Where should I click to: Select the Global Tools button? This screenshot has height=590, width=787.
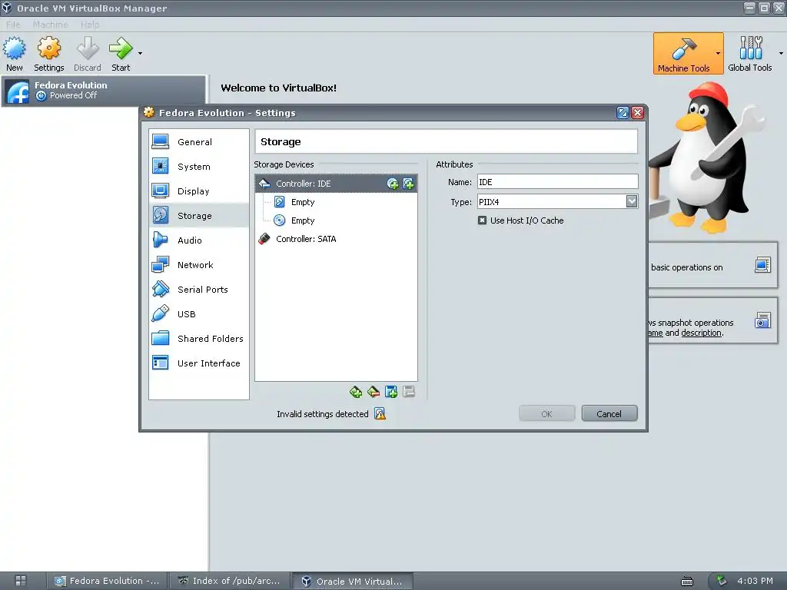(x=750, y=54)
